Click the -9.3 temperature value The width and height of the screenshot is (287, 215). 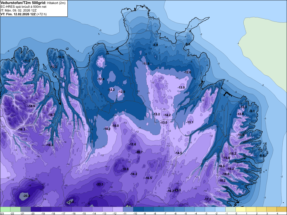coord(252,111)
